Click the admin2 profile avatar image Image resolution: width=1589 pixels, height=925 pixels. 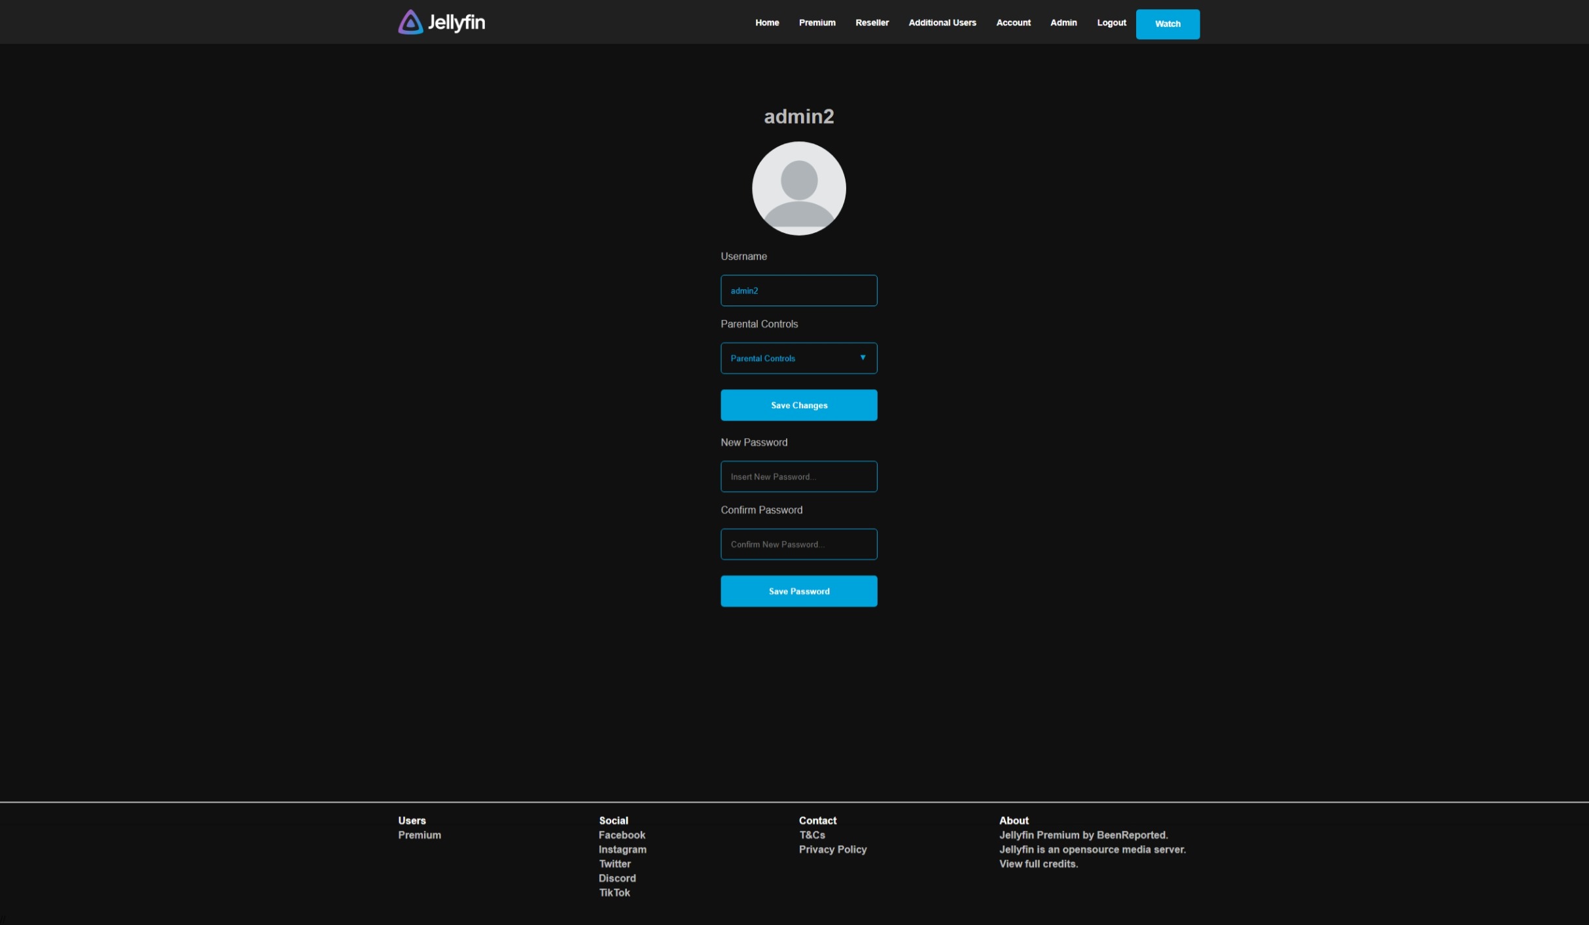tap(798, 188)
